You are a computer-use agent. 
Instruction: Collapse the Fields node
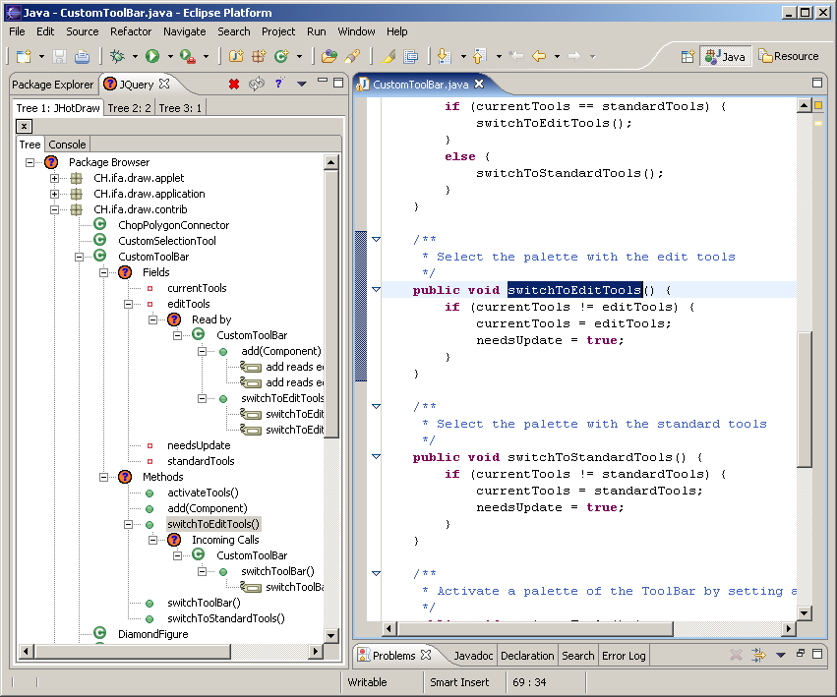[x=103, y=272]
